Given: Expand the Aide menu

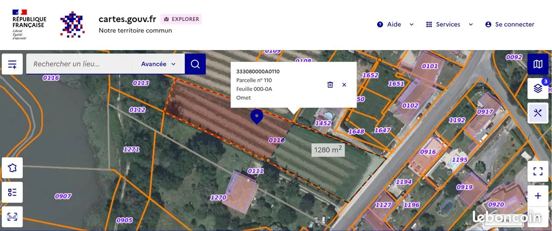Looking at the screenshot, I should click(395, 24).
